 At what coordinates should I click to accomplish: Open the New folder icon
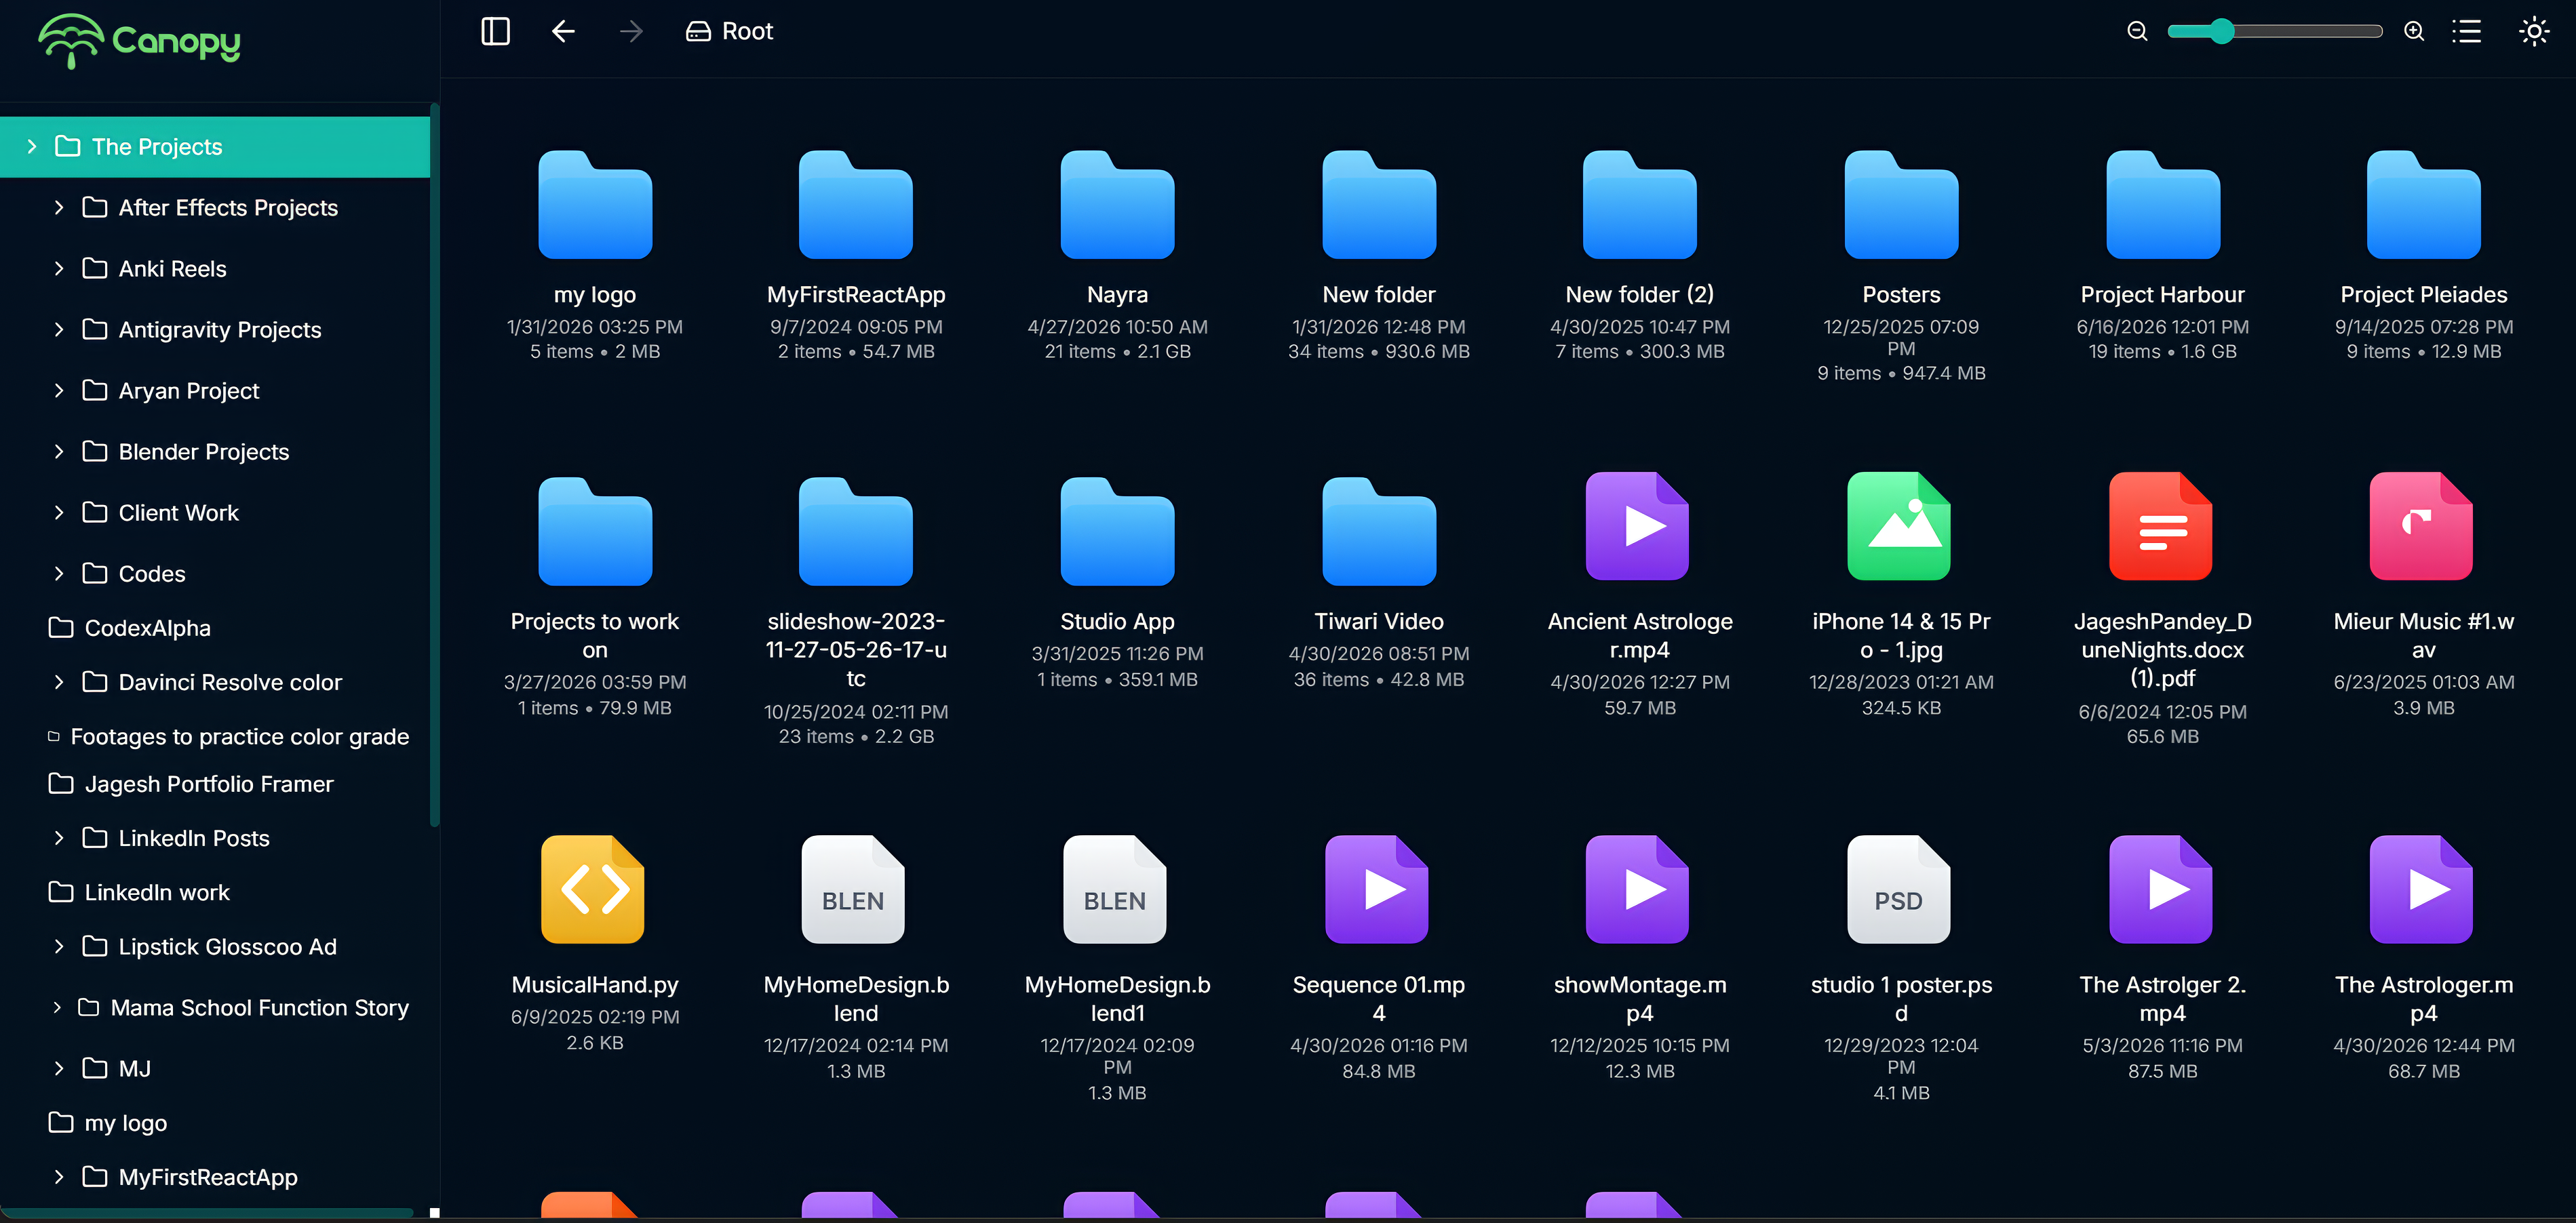(1379, 205)
